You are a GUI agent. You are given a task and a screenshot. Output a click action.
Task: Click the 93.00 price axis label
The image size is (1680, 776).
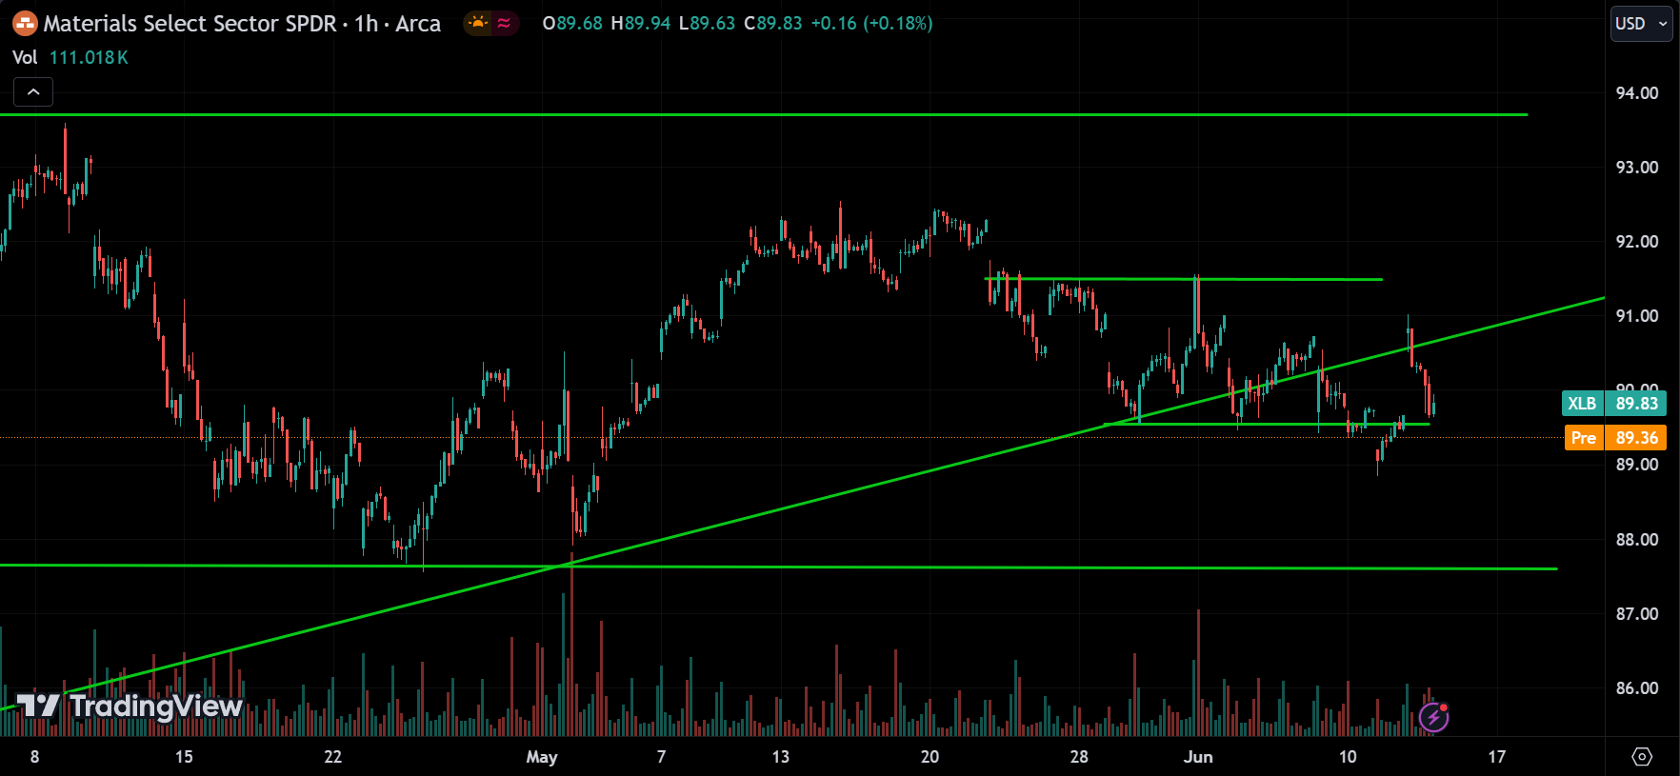point(1637,167)
